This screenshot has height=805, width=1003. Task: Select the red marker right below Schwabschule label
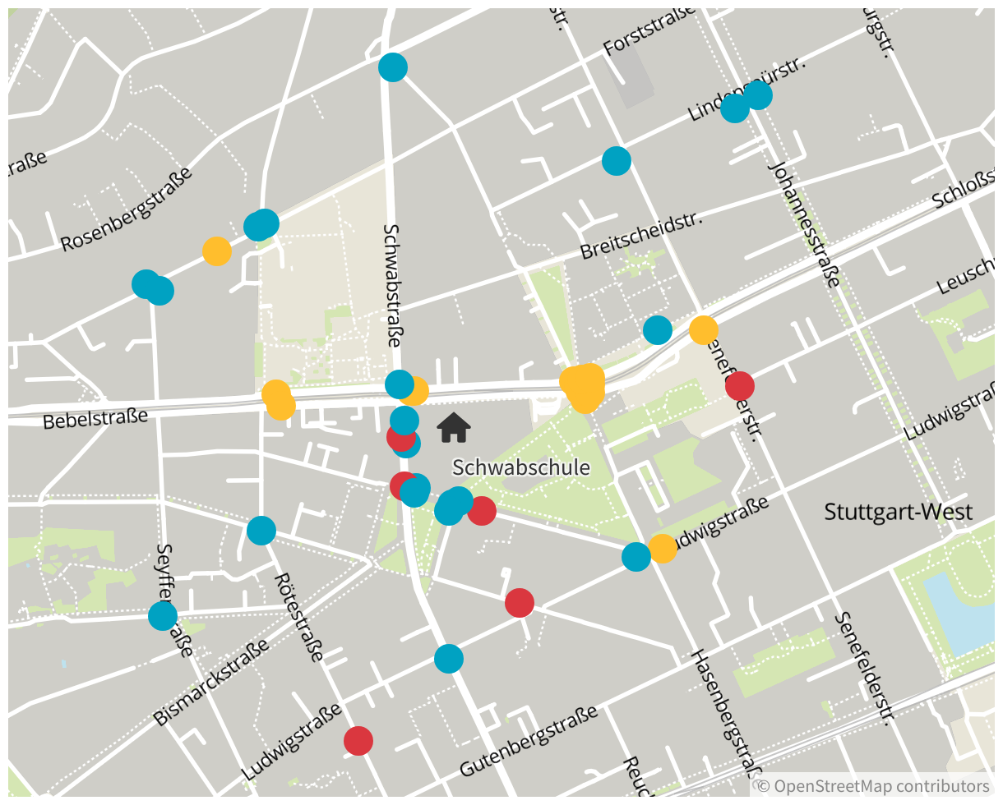481,510
